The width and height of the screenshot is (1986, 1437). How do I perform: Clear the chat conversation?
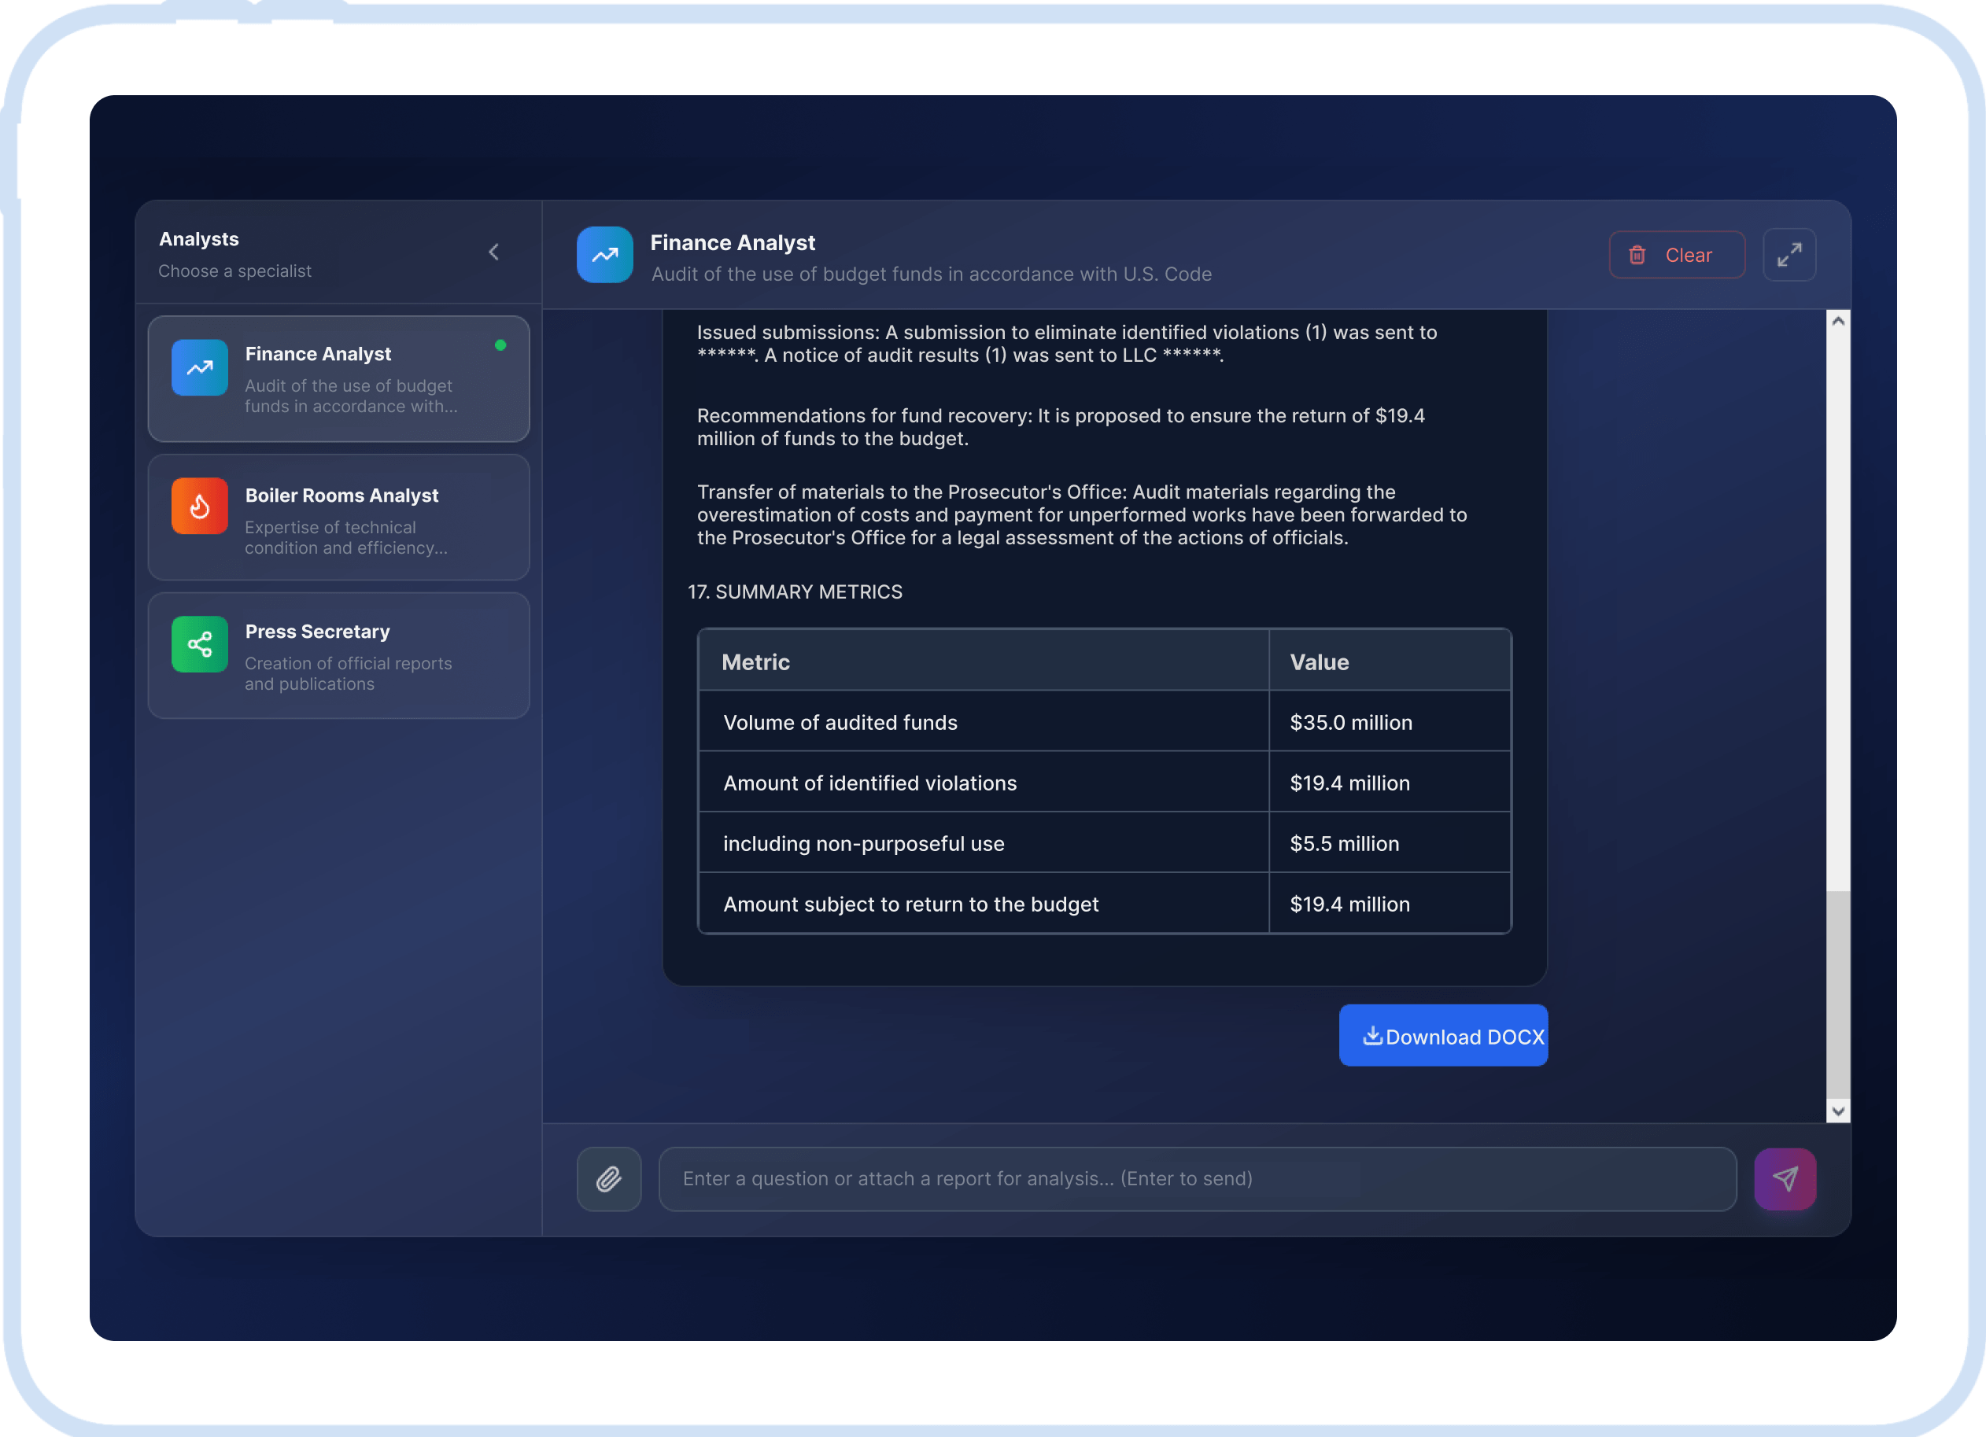click(1677, 255)
